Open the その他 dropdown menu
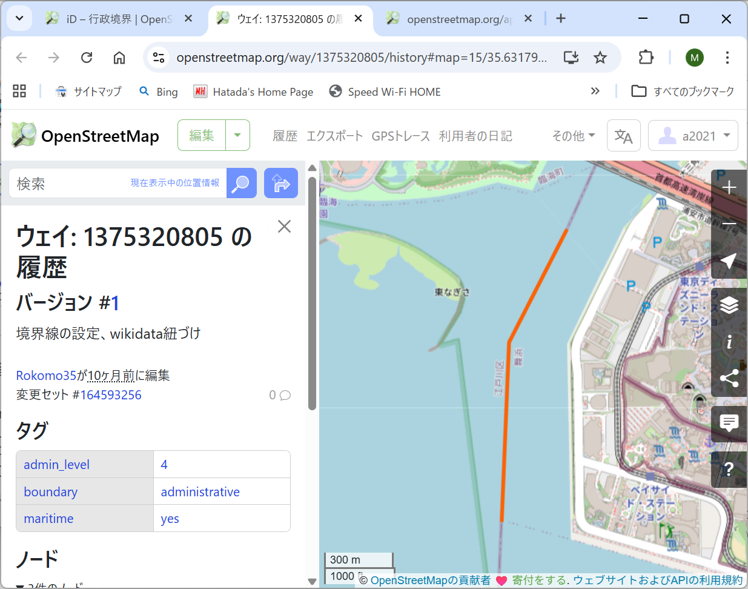This screenshot has width=748, height=589. coord(573,136)
